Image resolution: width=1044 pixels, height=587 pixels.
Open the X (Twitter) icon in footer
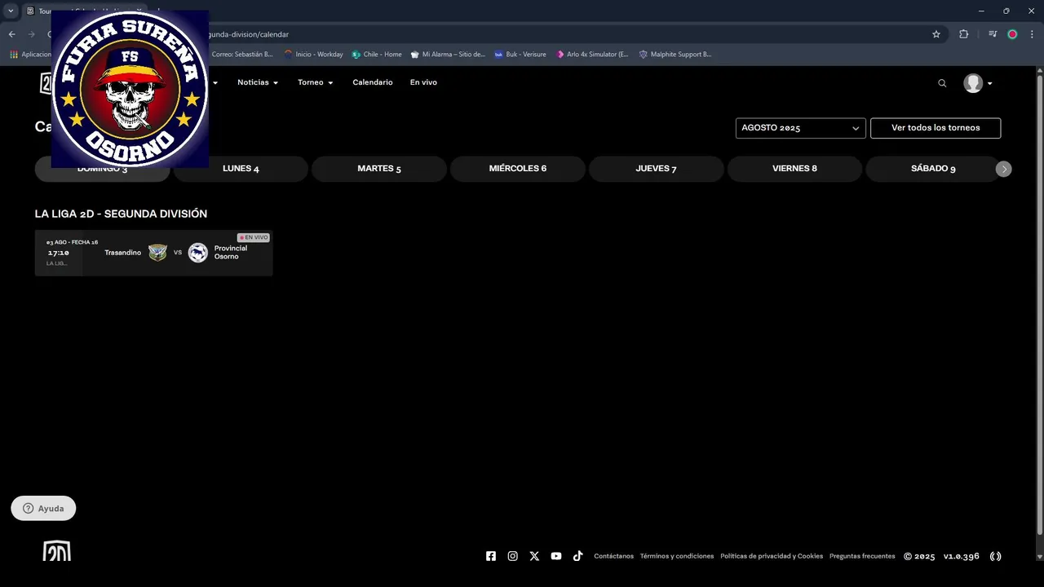coord(534,556)
